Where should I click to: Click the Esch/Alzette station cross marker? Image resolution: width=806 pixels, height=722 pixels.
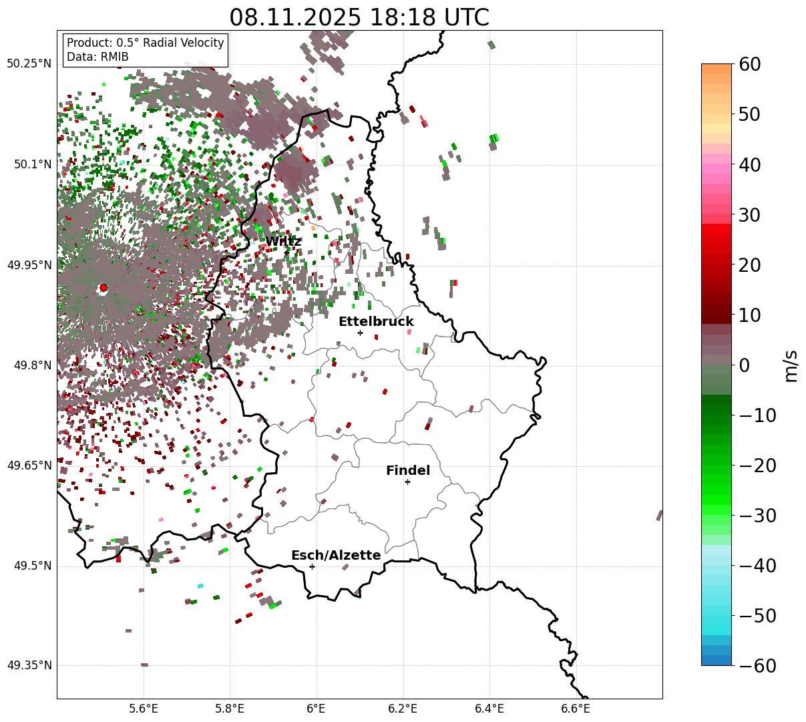point(312,566)
